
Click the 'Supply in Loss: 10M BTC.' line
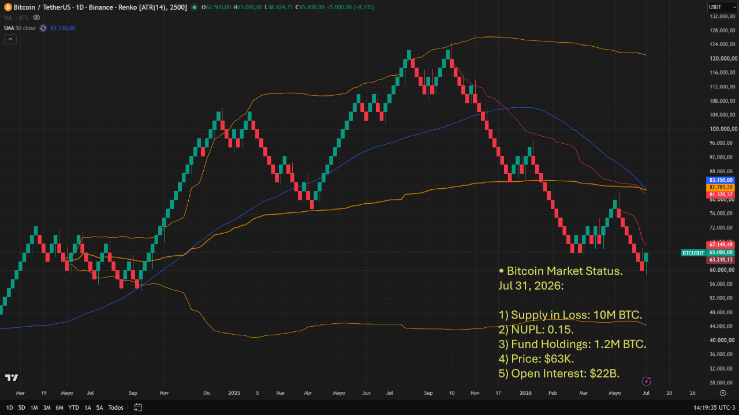pos(571,315)
